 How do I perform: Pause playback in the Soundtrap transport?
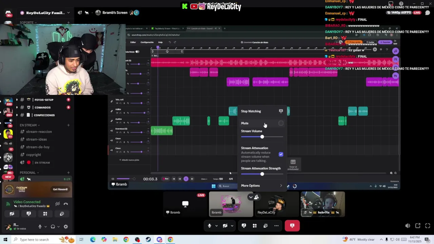point(186,179)
